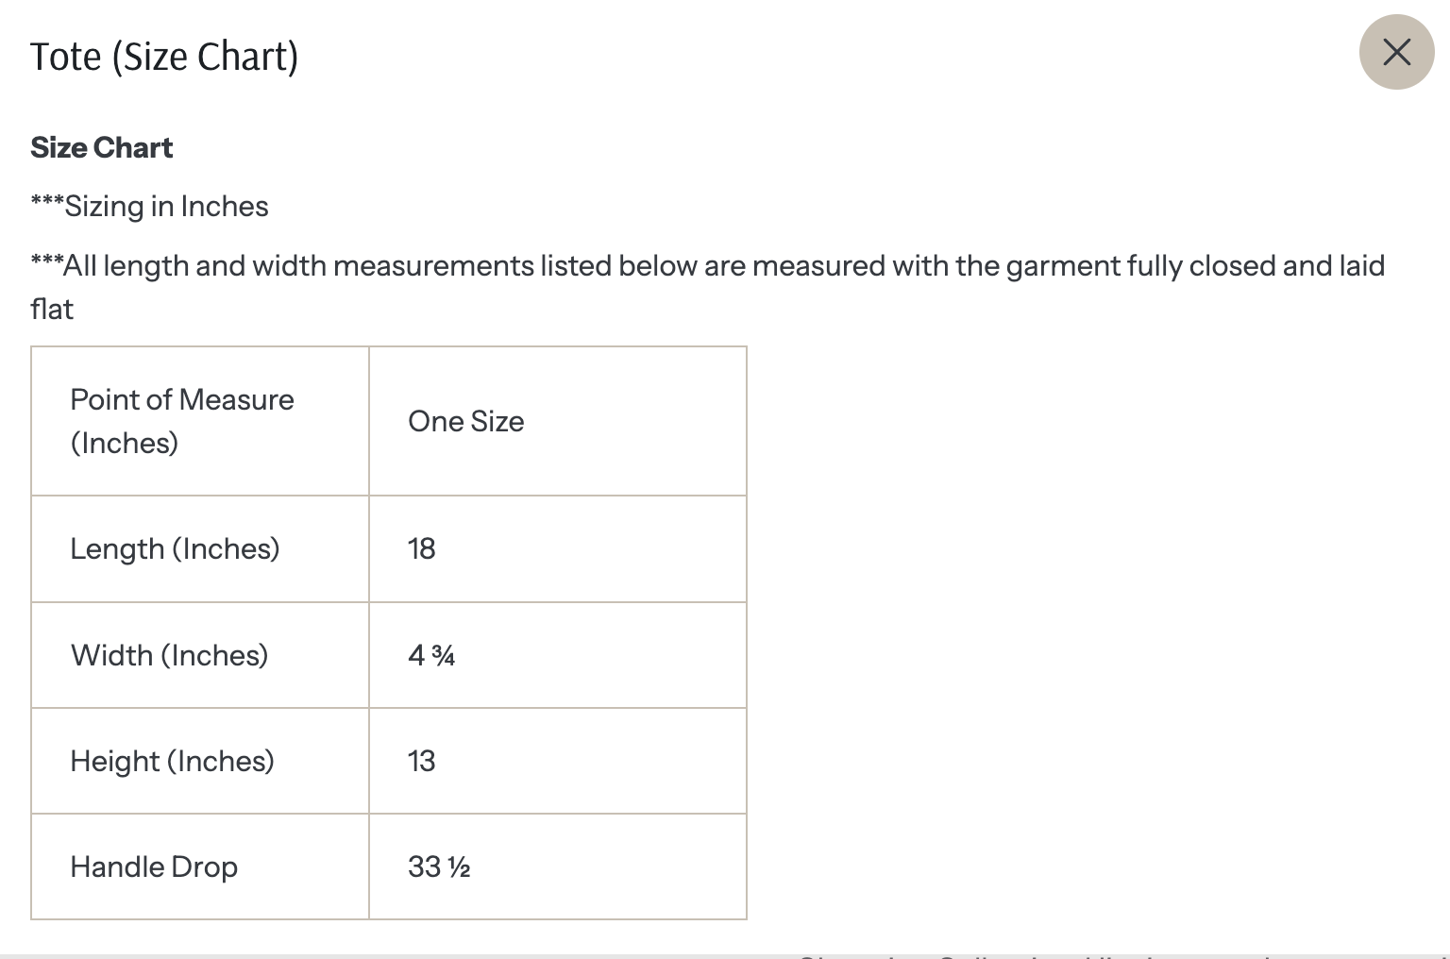Click the handle drop value 33 ½
Screen dimensions: 1450x959
439,866
